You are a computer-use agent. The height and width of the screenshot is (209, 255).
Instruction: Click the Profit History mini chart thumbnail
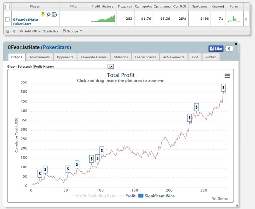(103, 19)
